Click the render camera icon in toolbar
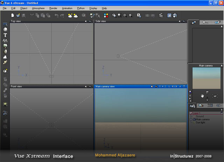The height and width of the screenshot is (162, 224). tap(175, 15)
